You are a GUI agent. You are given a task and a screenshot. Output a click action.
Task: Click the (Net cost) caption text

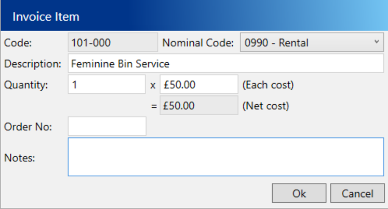tap(265, 106)
